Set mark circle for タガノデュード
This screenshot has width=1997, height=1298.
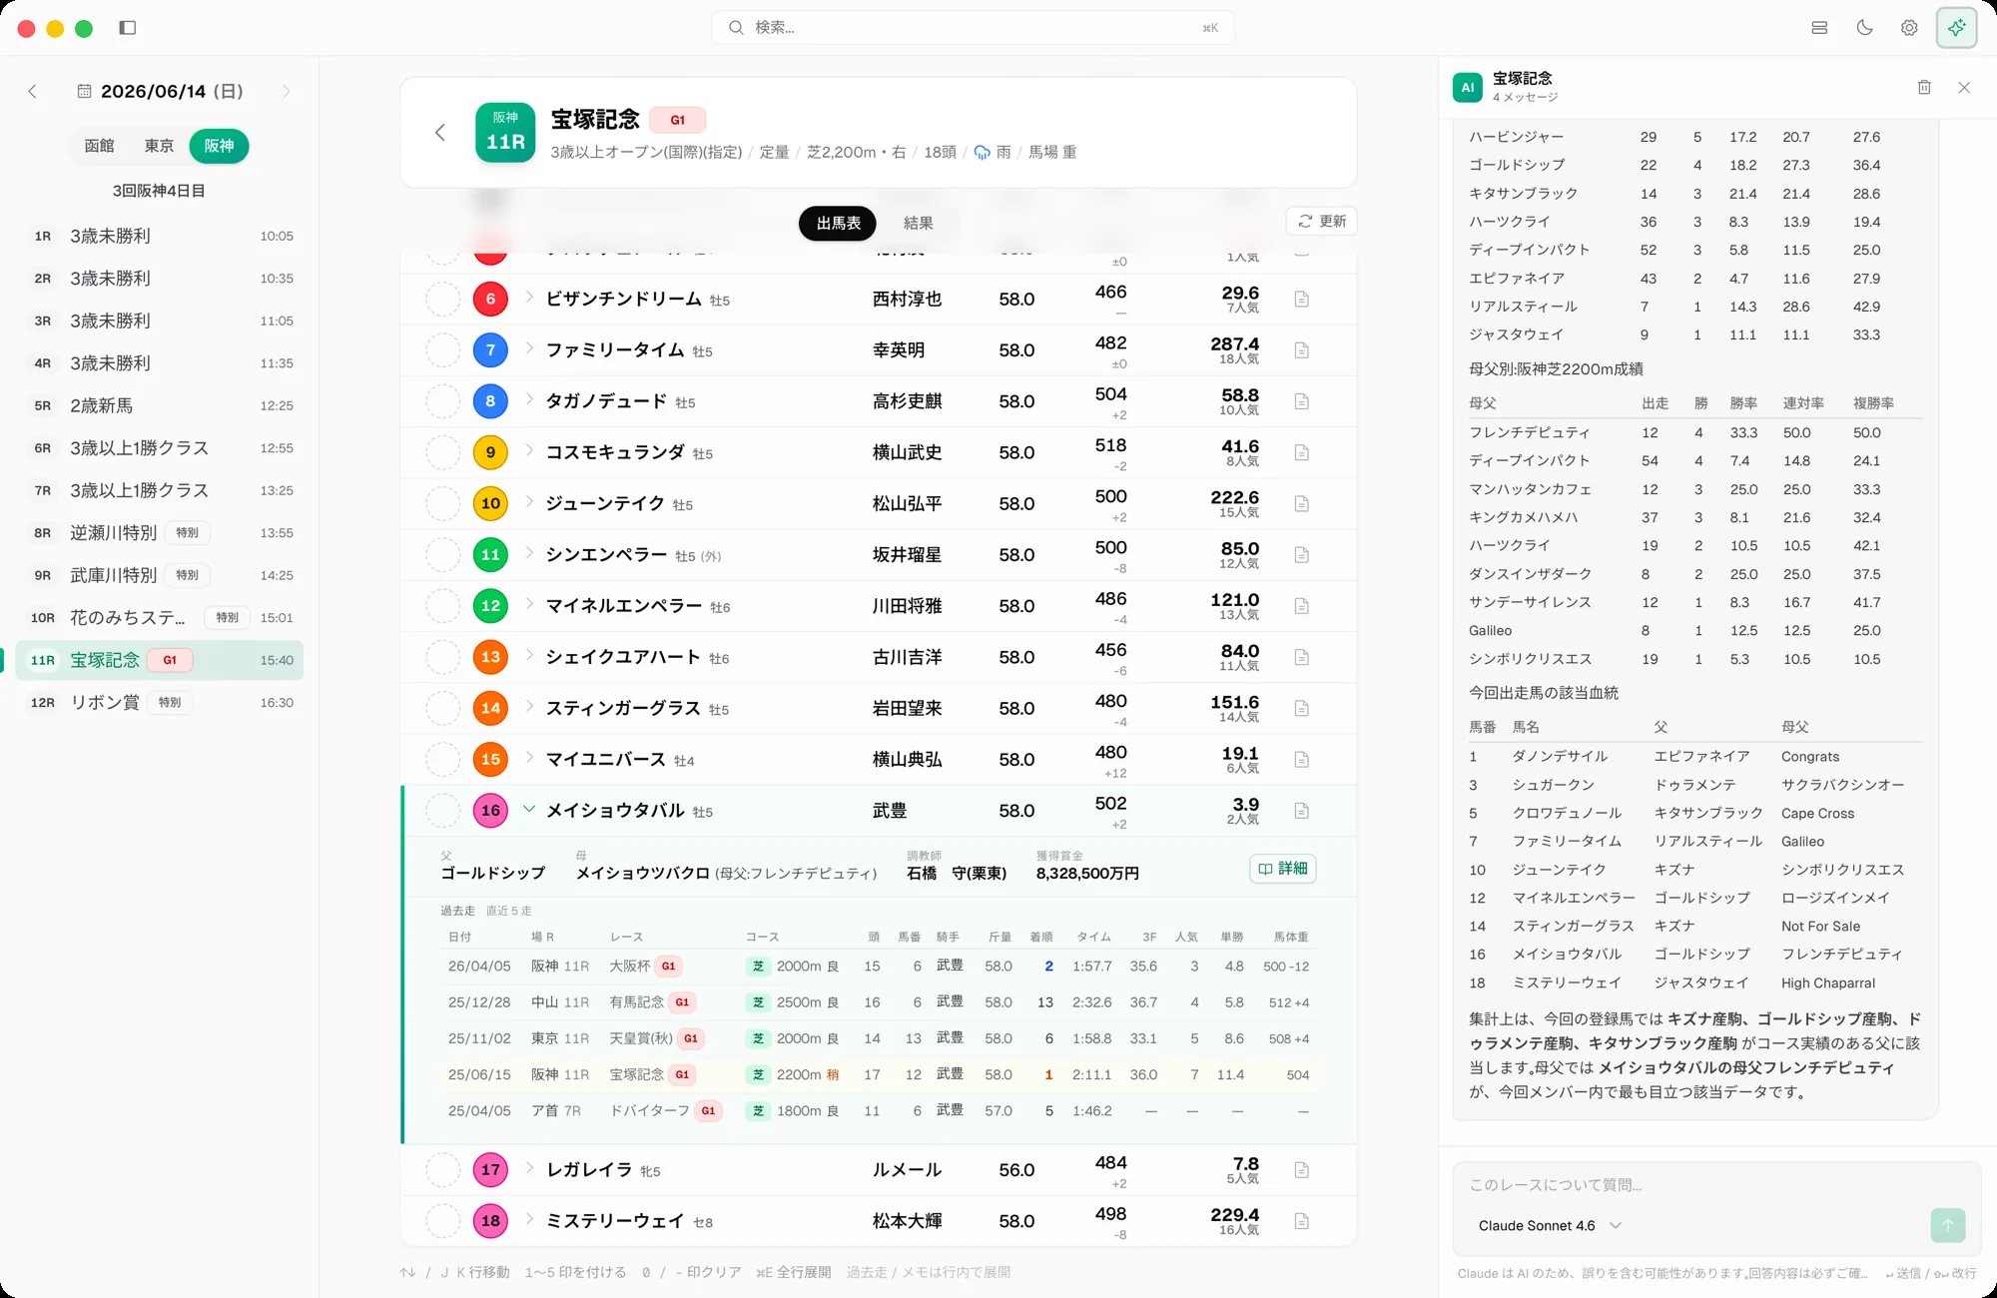pos(442,401)
